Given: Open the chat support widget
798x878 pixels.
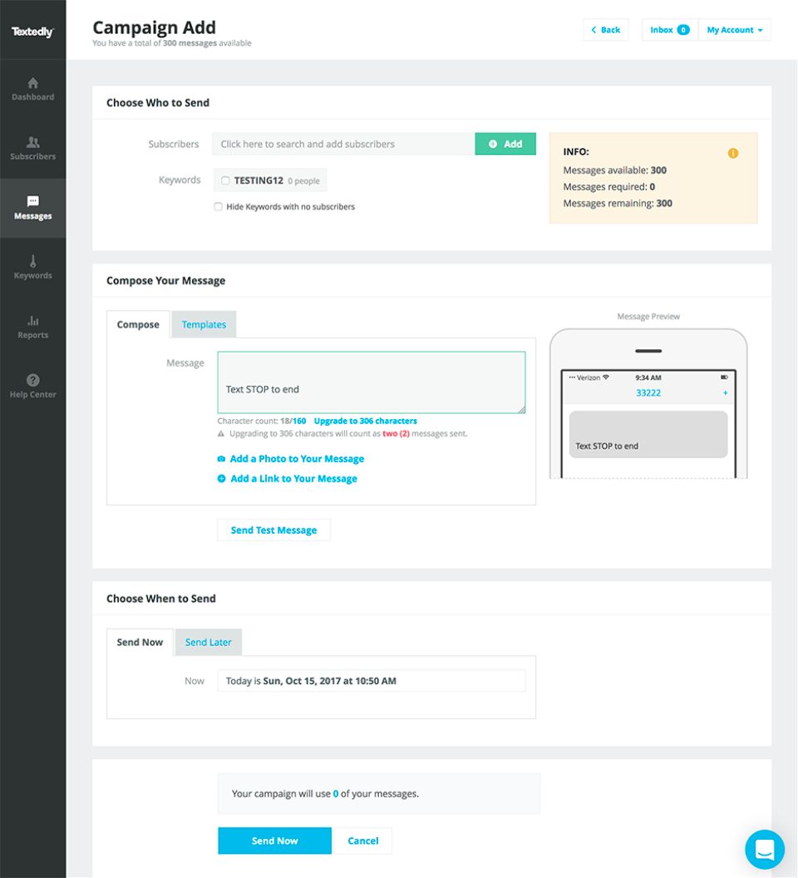Looking at the screenshot, I should pyautogui.click(x=764, y=849).
